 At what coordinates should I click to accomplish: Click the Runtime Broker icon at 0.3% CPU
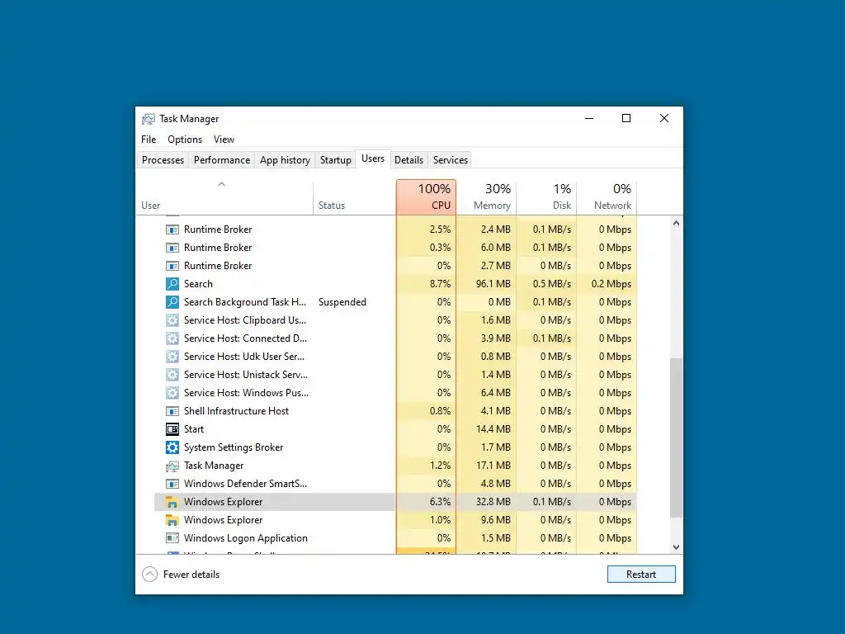(x=172, y=248)
